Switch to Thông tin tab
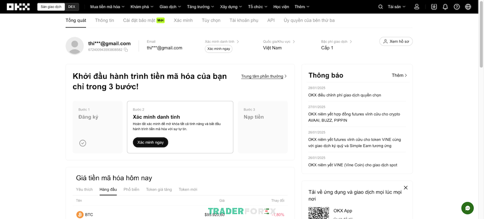Image resolution: width=484 pixels, height=219 pixels. coord(105,20)
